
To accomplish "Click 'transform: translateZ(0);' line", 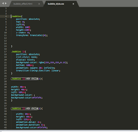I will [x=32, y=35].
